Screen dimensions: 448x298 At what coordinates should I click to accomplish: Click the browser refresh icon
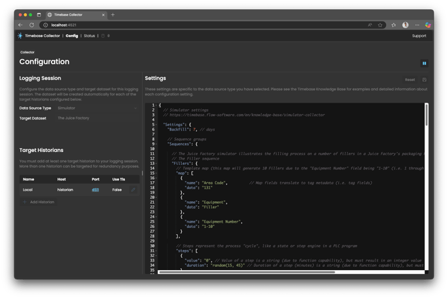coord(32,25)
